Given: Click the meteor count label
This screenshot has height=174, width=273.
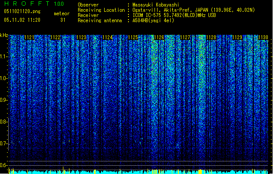Looking at the screenshot, I should pyautogui.click(x=62, y=13).
